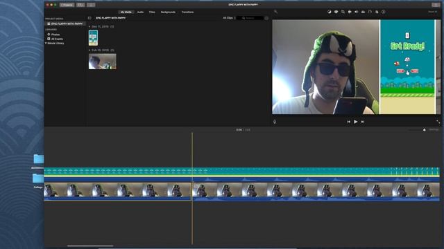Open the All Clips filter dropdown
Image resolution: width=444 pixels, height=249 pixels.
point(229,18)
